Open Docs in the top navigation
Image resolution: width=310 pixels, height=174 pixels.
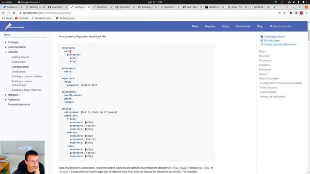tap(195, 26)
